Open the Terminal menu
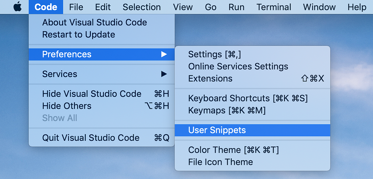The height and width of the screenshot is (179, 373). 274,7
